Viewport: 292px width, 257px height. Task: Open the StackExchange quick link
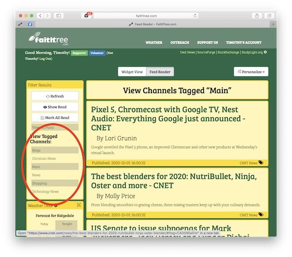click(228, 52)
